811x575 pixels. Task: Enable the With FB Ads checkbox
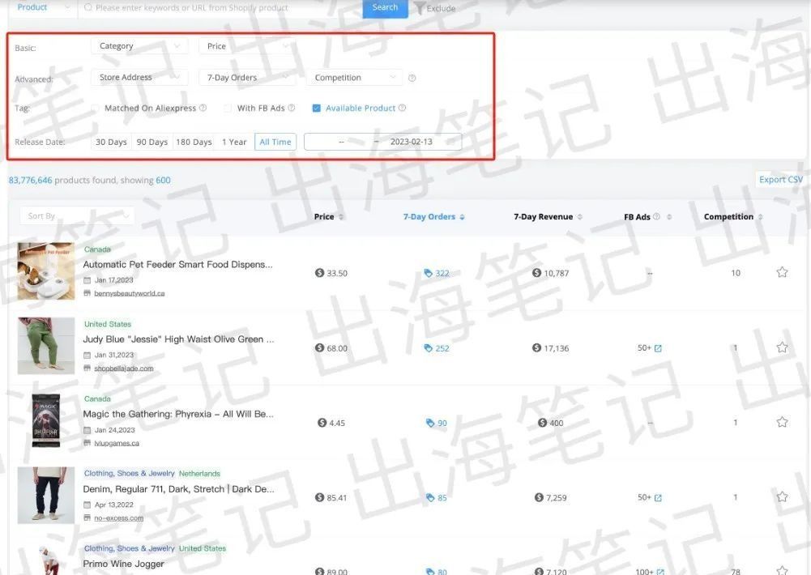[228, 108]
